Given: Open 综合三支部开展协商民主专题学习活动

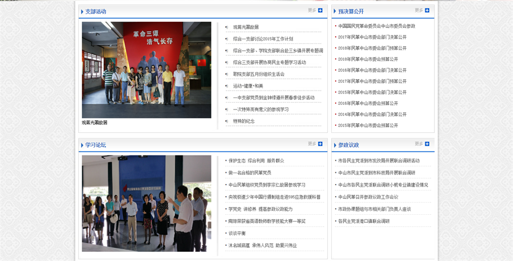Looking at the screenshot, I should 270,63.
